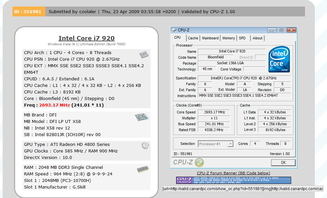The image size is (327, 198).
Task: Click the Name field Intel Core i7 920
Action: [232, 51]
